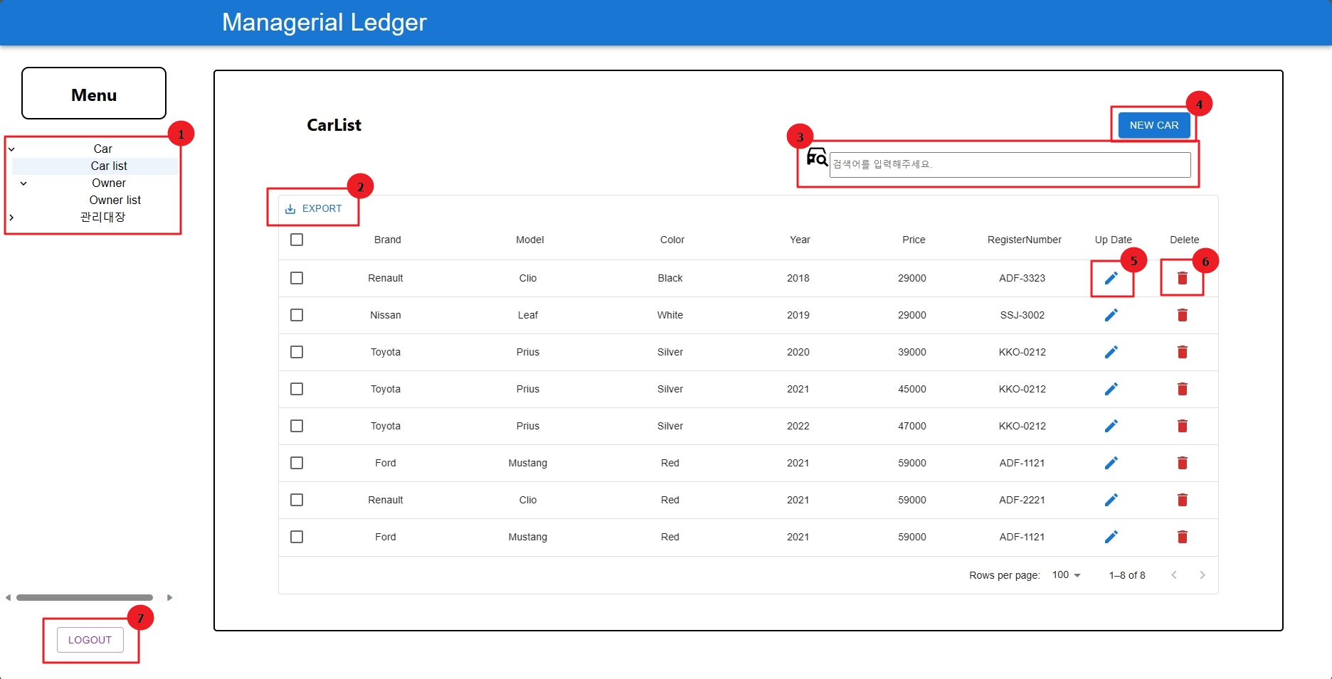
Task: Click the Model column header
Action: 530,240
